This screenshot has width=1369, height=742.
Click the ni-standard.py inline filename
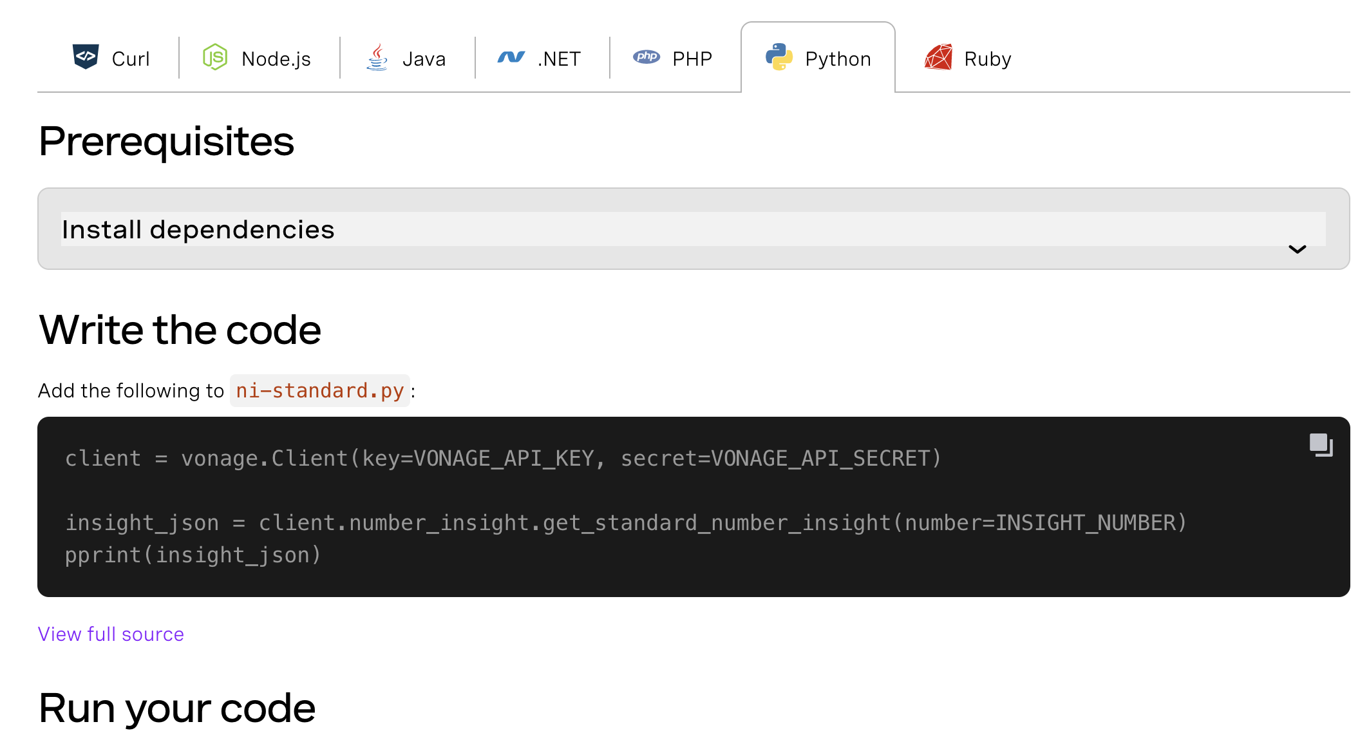click(x=320, y=390)
